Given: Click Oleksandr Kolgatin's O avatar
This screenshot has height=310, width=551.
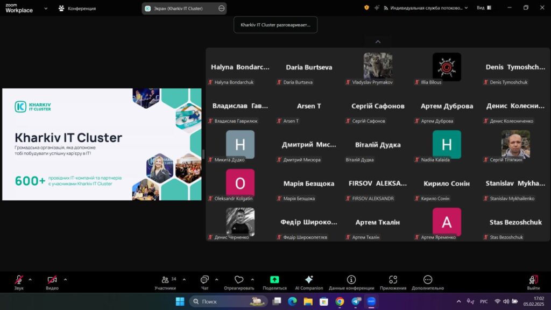Looking at the screenshot, I should pos(240,183).
